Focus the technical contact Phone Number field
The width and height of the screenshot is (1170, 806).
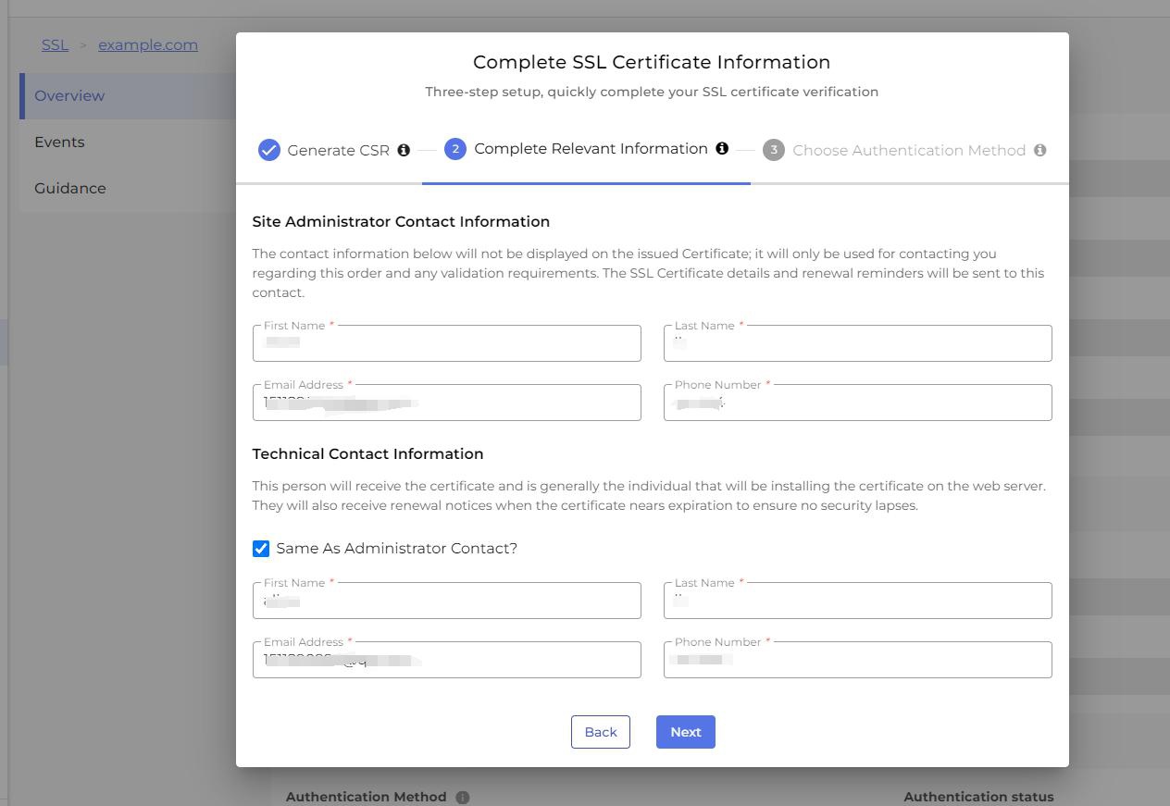[x=858, y=660]
